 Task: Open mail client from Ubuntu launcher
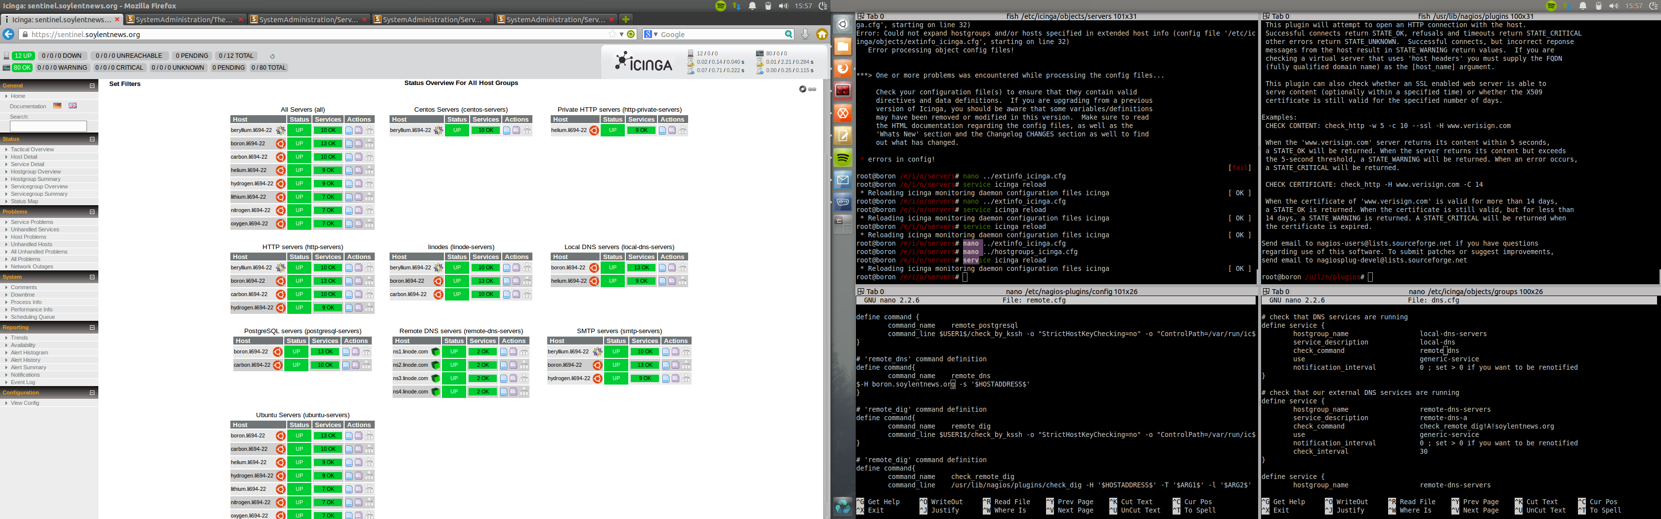(843, 180)
